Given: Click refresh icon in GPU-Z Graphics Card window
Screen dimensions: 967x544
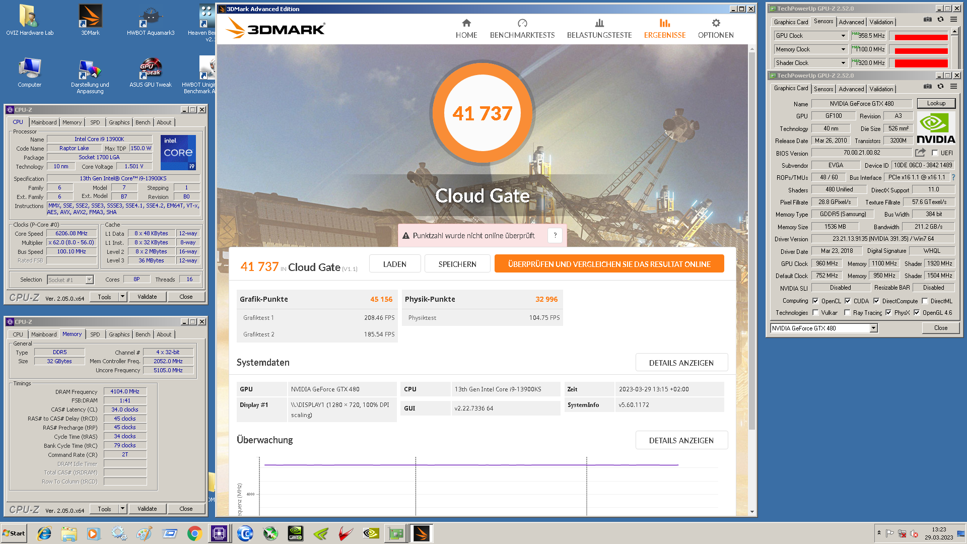Looking at the screenshot, I should 940,87.
